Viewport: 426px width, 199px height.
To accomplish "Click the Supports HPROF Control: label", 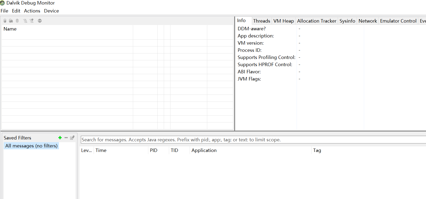I will point(265,65).
